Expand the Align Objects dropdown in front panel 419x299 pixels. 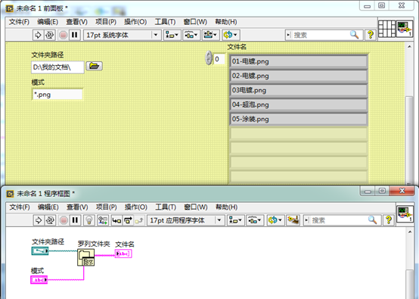[172, 35]
